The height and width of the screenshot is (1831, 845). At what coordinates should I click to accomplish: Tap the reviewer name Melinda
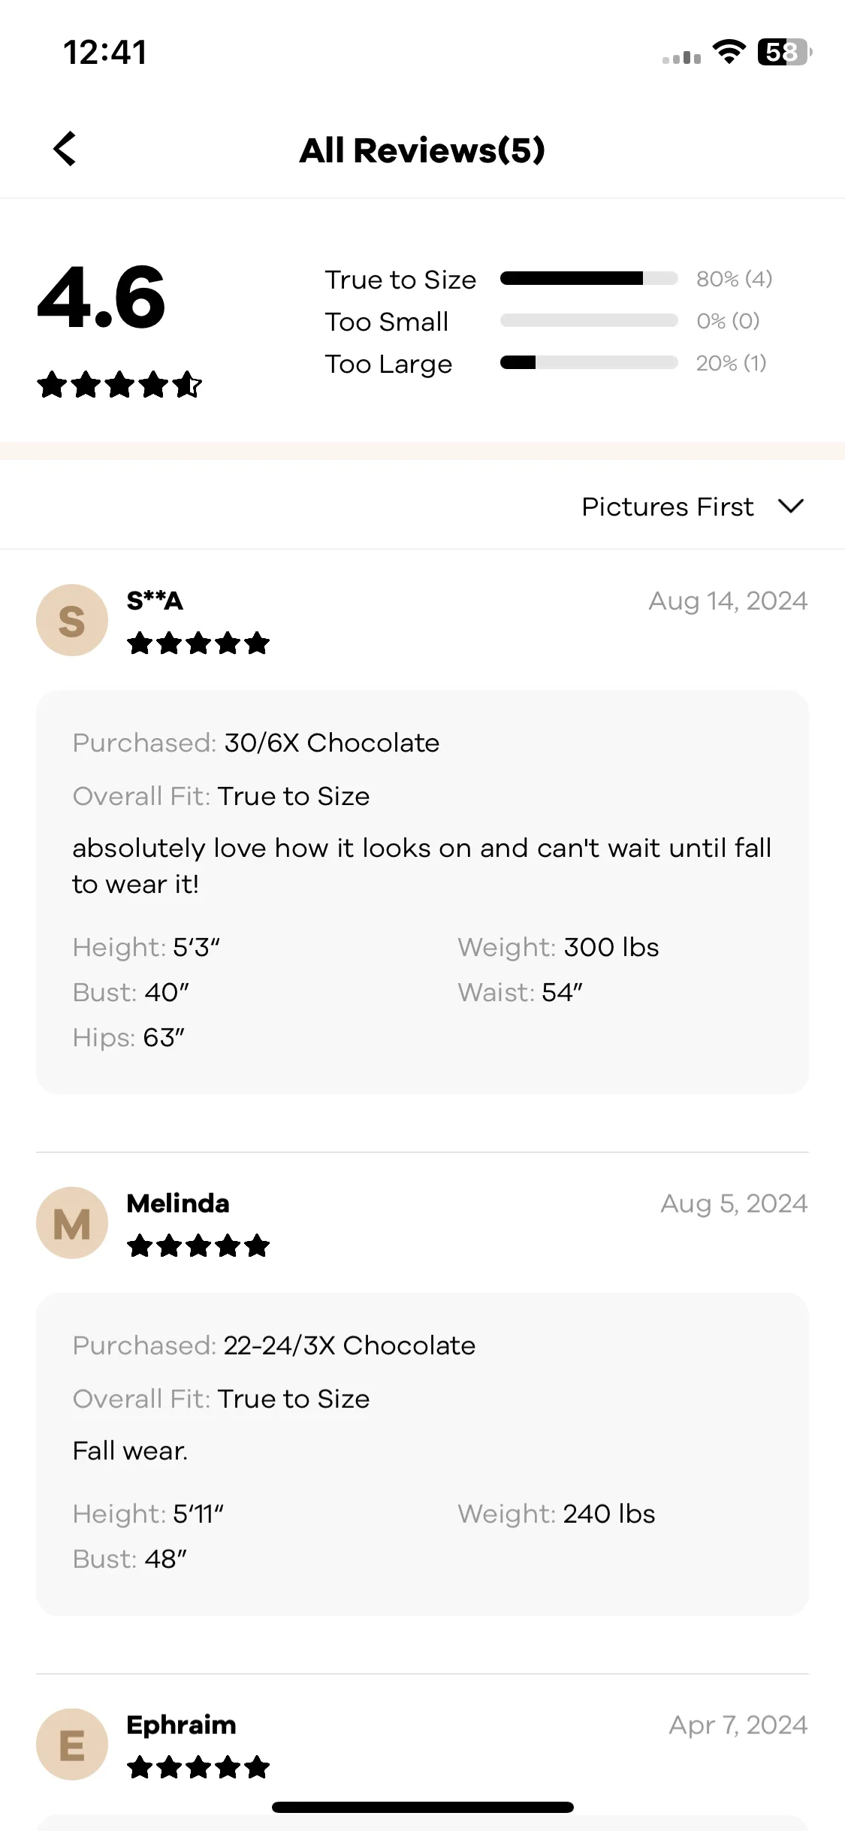click(x=178, y=1203)
